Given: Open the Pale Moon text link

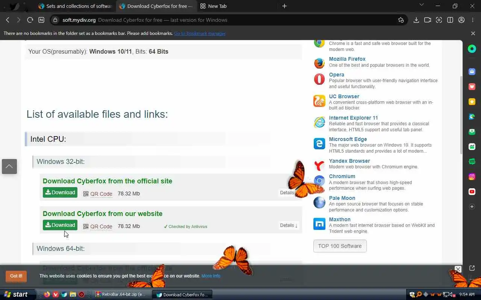Looking at the screenshot, I should (342, 198).
